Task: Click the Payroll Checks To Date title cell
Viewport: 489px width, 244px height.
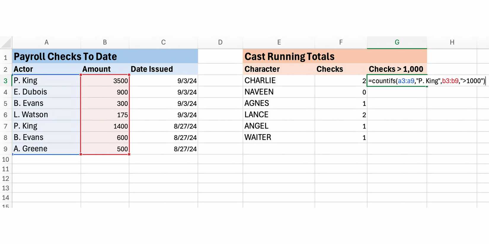Action: (65, 56)
